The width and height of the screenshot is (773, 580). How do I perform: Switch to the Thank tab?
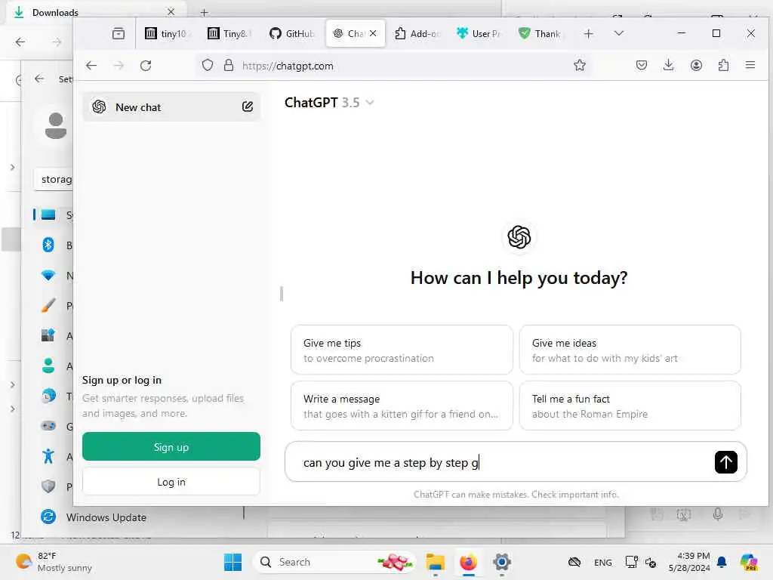click(x=541, y=33)
